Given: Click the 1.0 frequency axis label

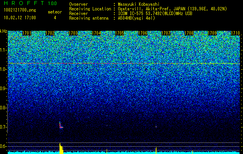Looking at the screenshot, I should (x=3, y=69).
